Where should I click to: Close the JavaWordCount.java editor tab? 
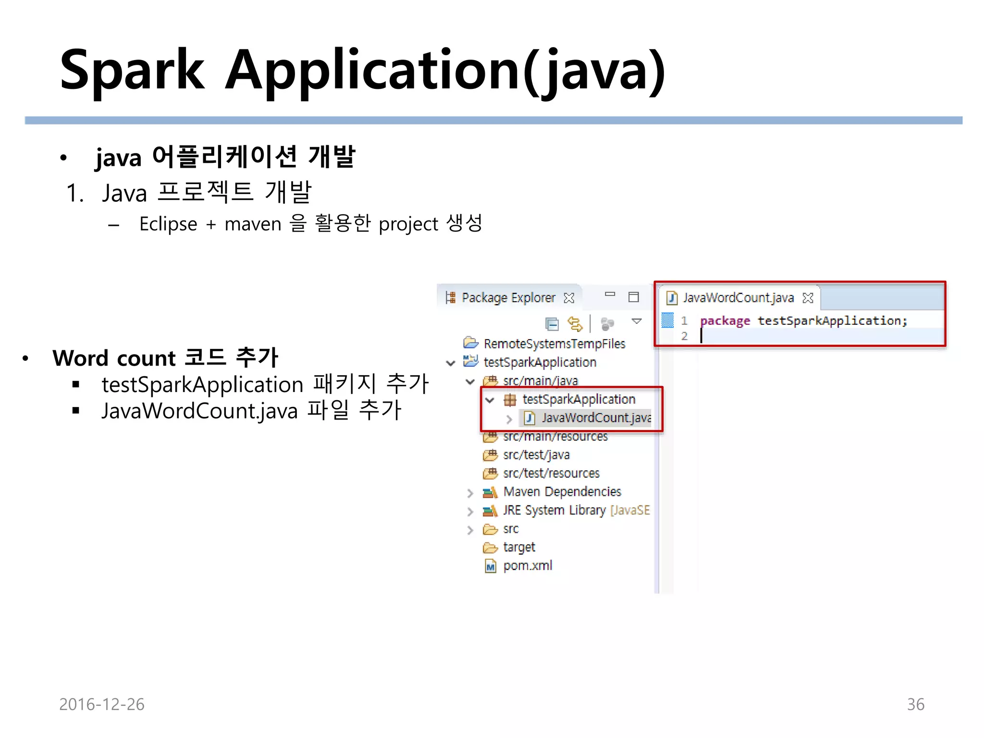point(808,298)
